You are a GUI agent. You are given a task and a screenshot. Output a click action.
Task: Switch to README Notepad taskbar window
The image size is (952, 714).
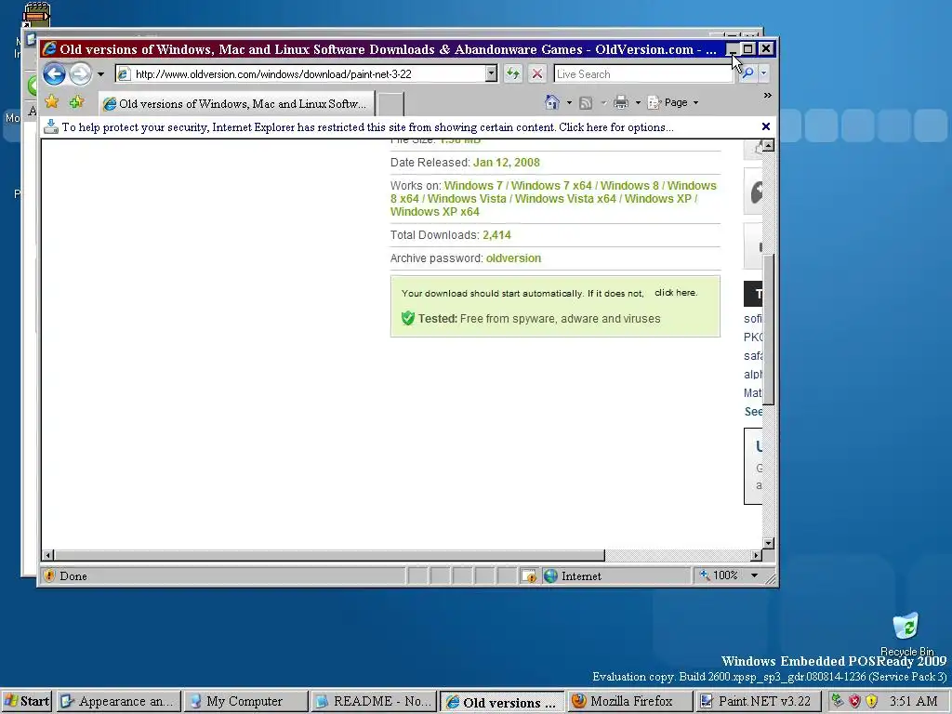coord(374,701)
